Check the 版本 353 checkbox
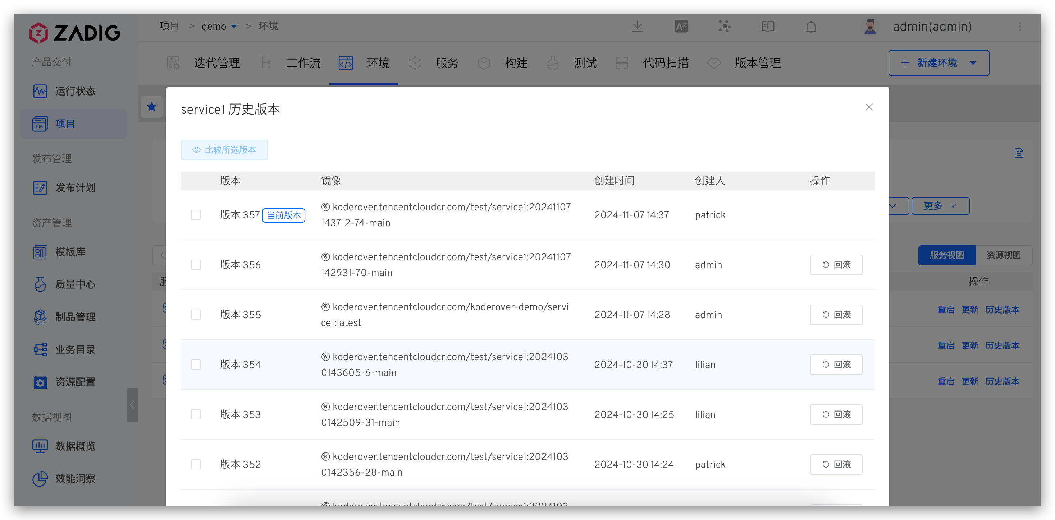 196,414
